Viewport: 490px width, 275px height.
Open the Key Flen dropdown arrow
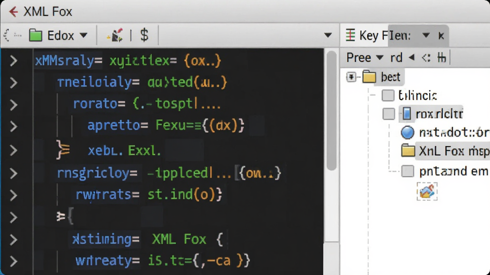pyautogui.click(x=426, y=35)
